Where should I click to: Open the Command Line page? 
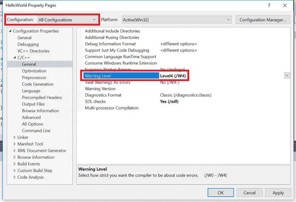pos(36,131)
